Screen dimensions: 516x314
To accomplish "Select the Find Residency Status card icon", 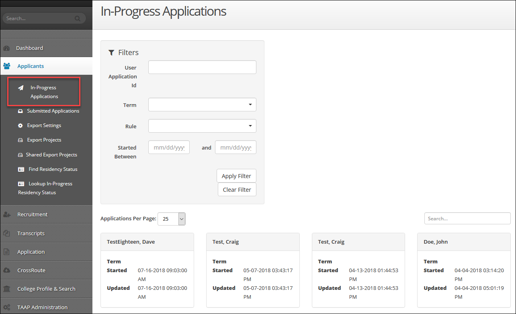I will [x=21, y=169].
